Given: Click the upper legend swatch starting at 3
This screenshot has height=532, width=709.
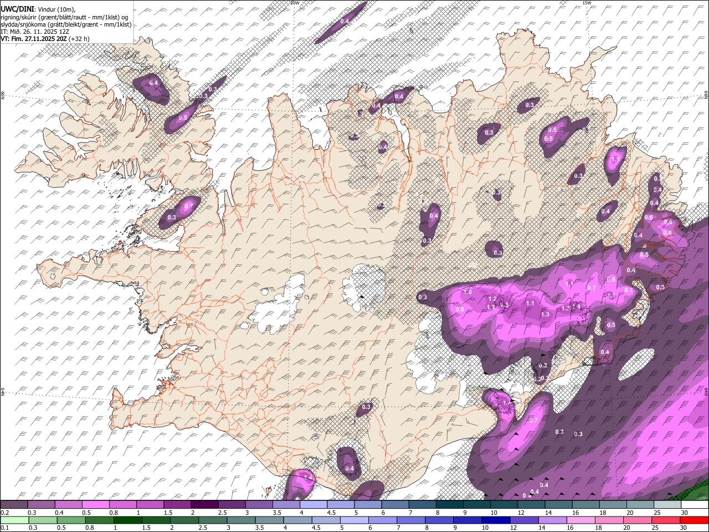Looking at the screenshot, I should pos(259,505).
